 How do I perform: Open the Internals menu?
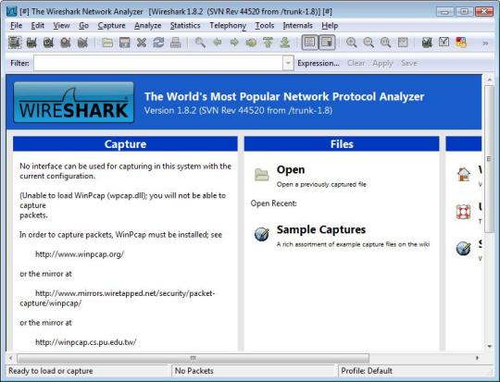[297, 26]
